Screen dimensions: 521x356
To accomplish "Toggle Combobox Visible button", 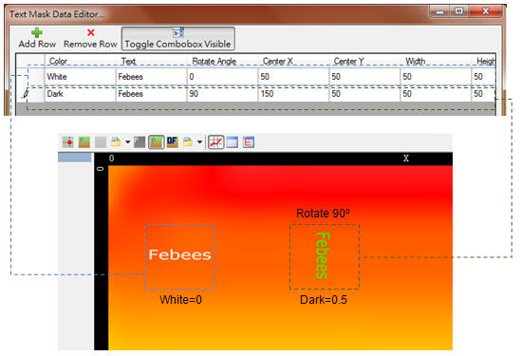I will [178, 39].
